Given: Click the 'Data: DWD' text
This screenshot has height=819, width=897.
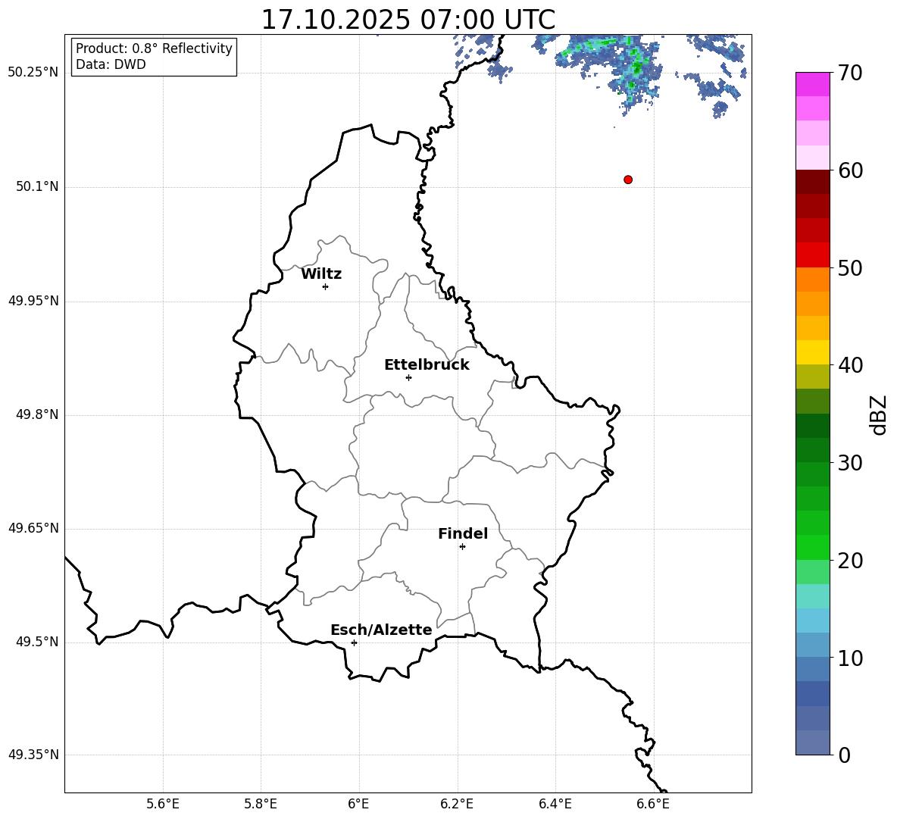Looking at the screenshot, I should [111, 64].
